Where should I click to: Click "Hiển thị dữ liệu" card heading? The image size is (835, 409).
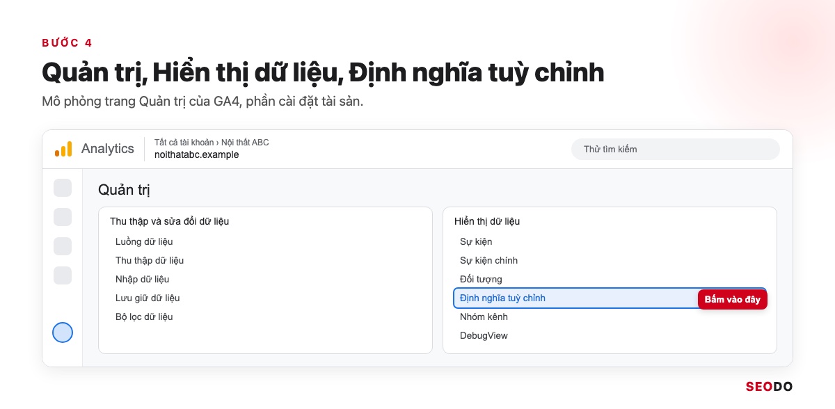coord(487,221)
